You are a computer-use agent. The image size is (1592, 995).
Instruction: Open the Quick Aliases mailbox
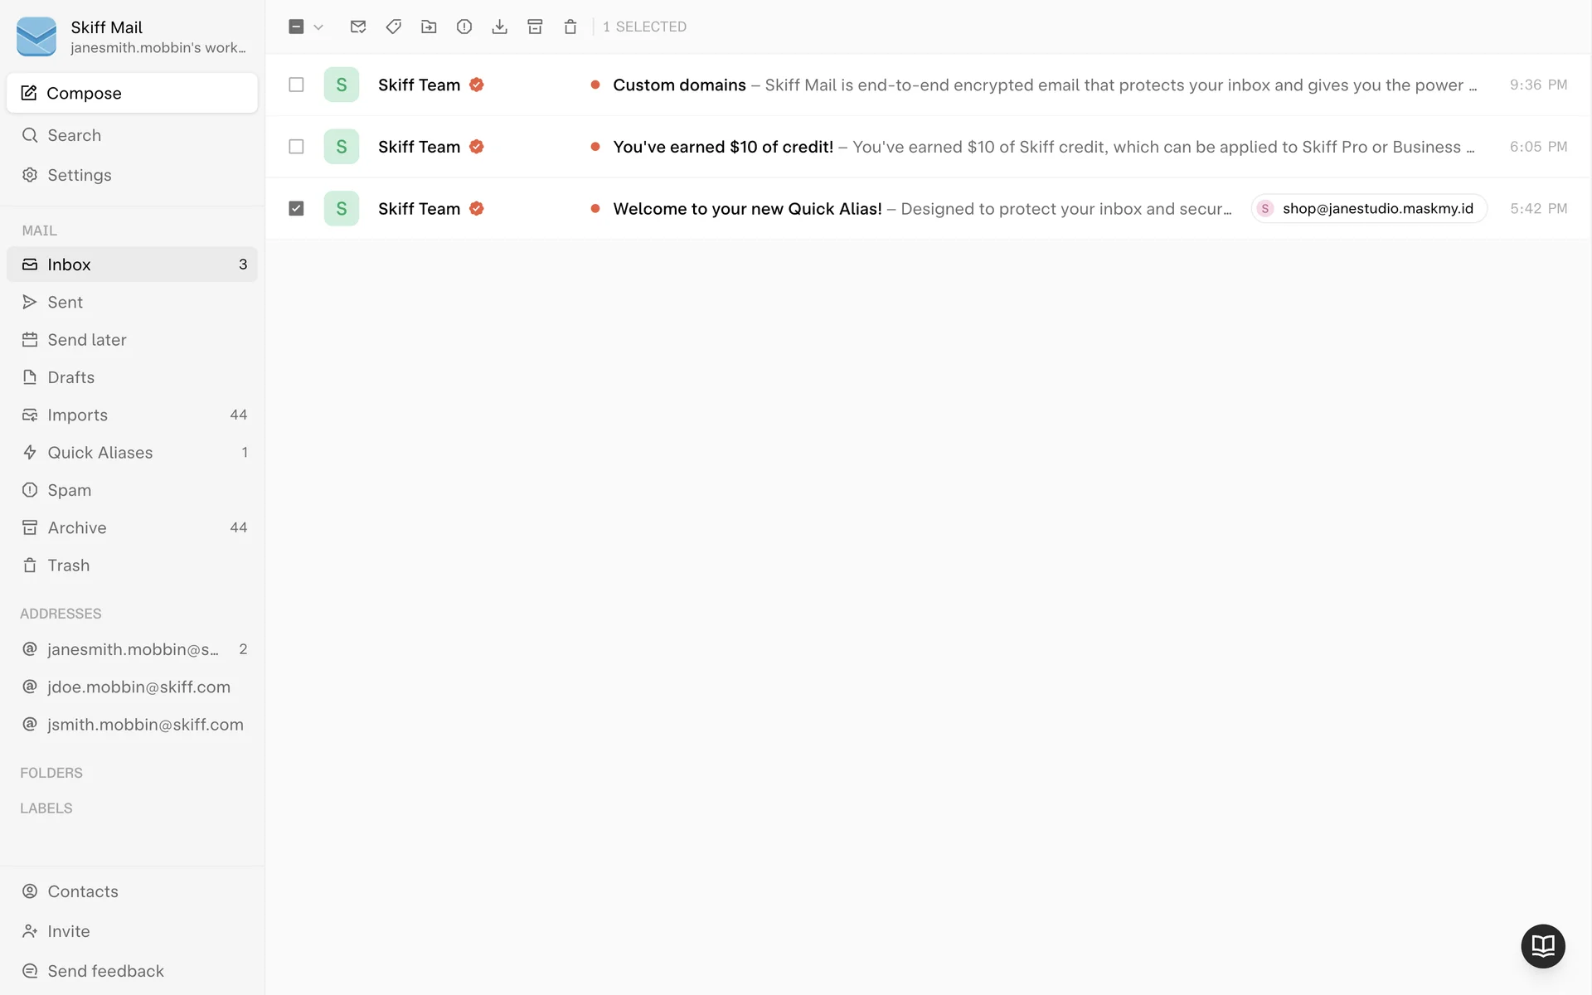pyautogui.click(x=100, y=453)
